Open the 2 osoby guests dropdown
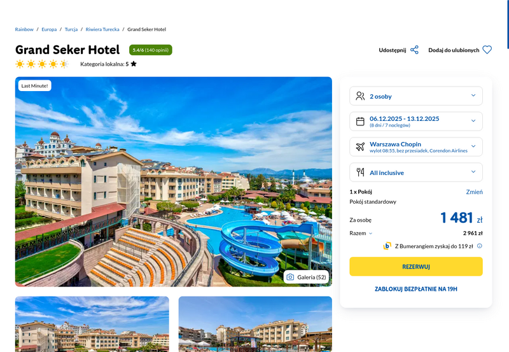The width and height of the screenshot is (509, 352). click(416, 95)
